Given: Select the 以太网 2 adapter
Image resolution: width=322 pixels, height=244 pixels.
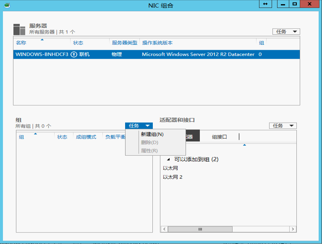Looking at the screenshot, I should (173, 177).
